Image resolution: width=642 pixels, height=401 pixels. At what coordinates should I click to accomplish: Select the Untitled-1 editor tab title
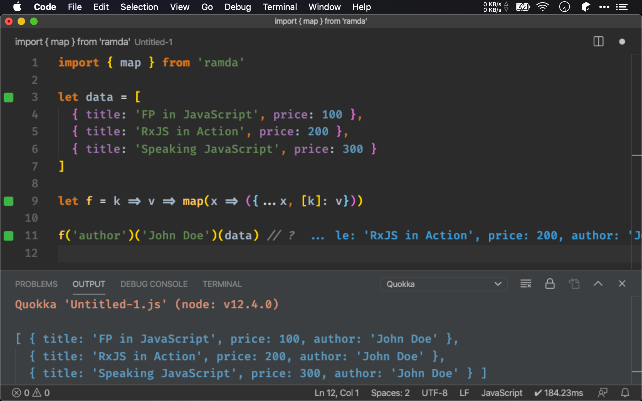[x=94, y=42]
